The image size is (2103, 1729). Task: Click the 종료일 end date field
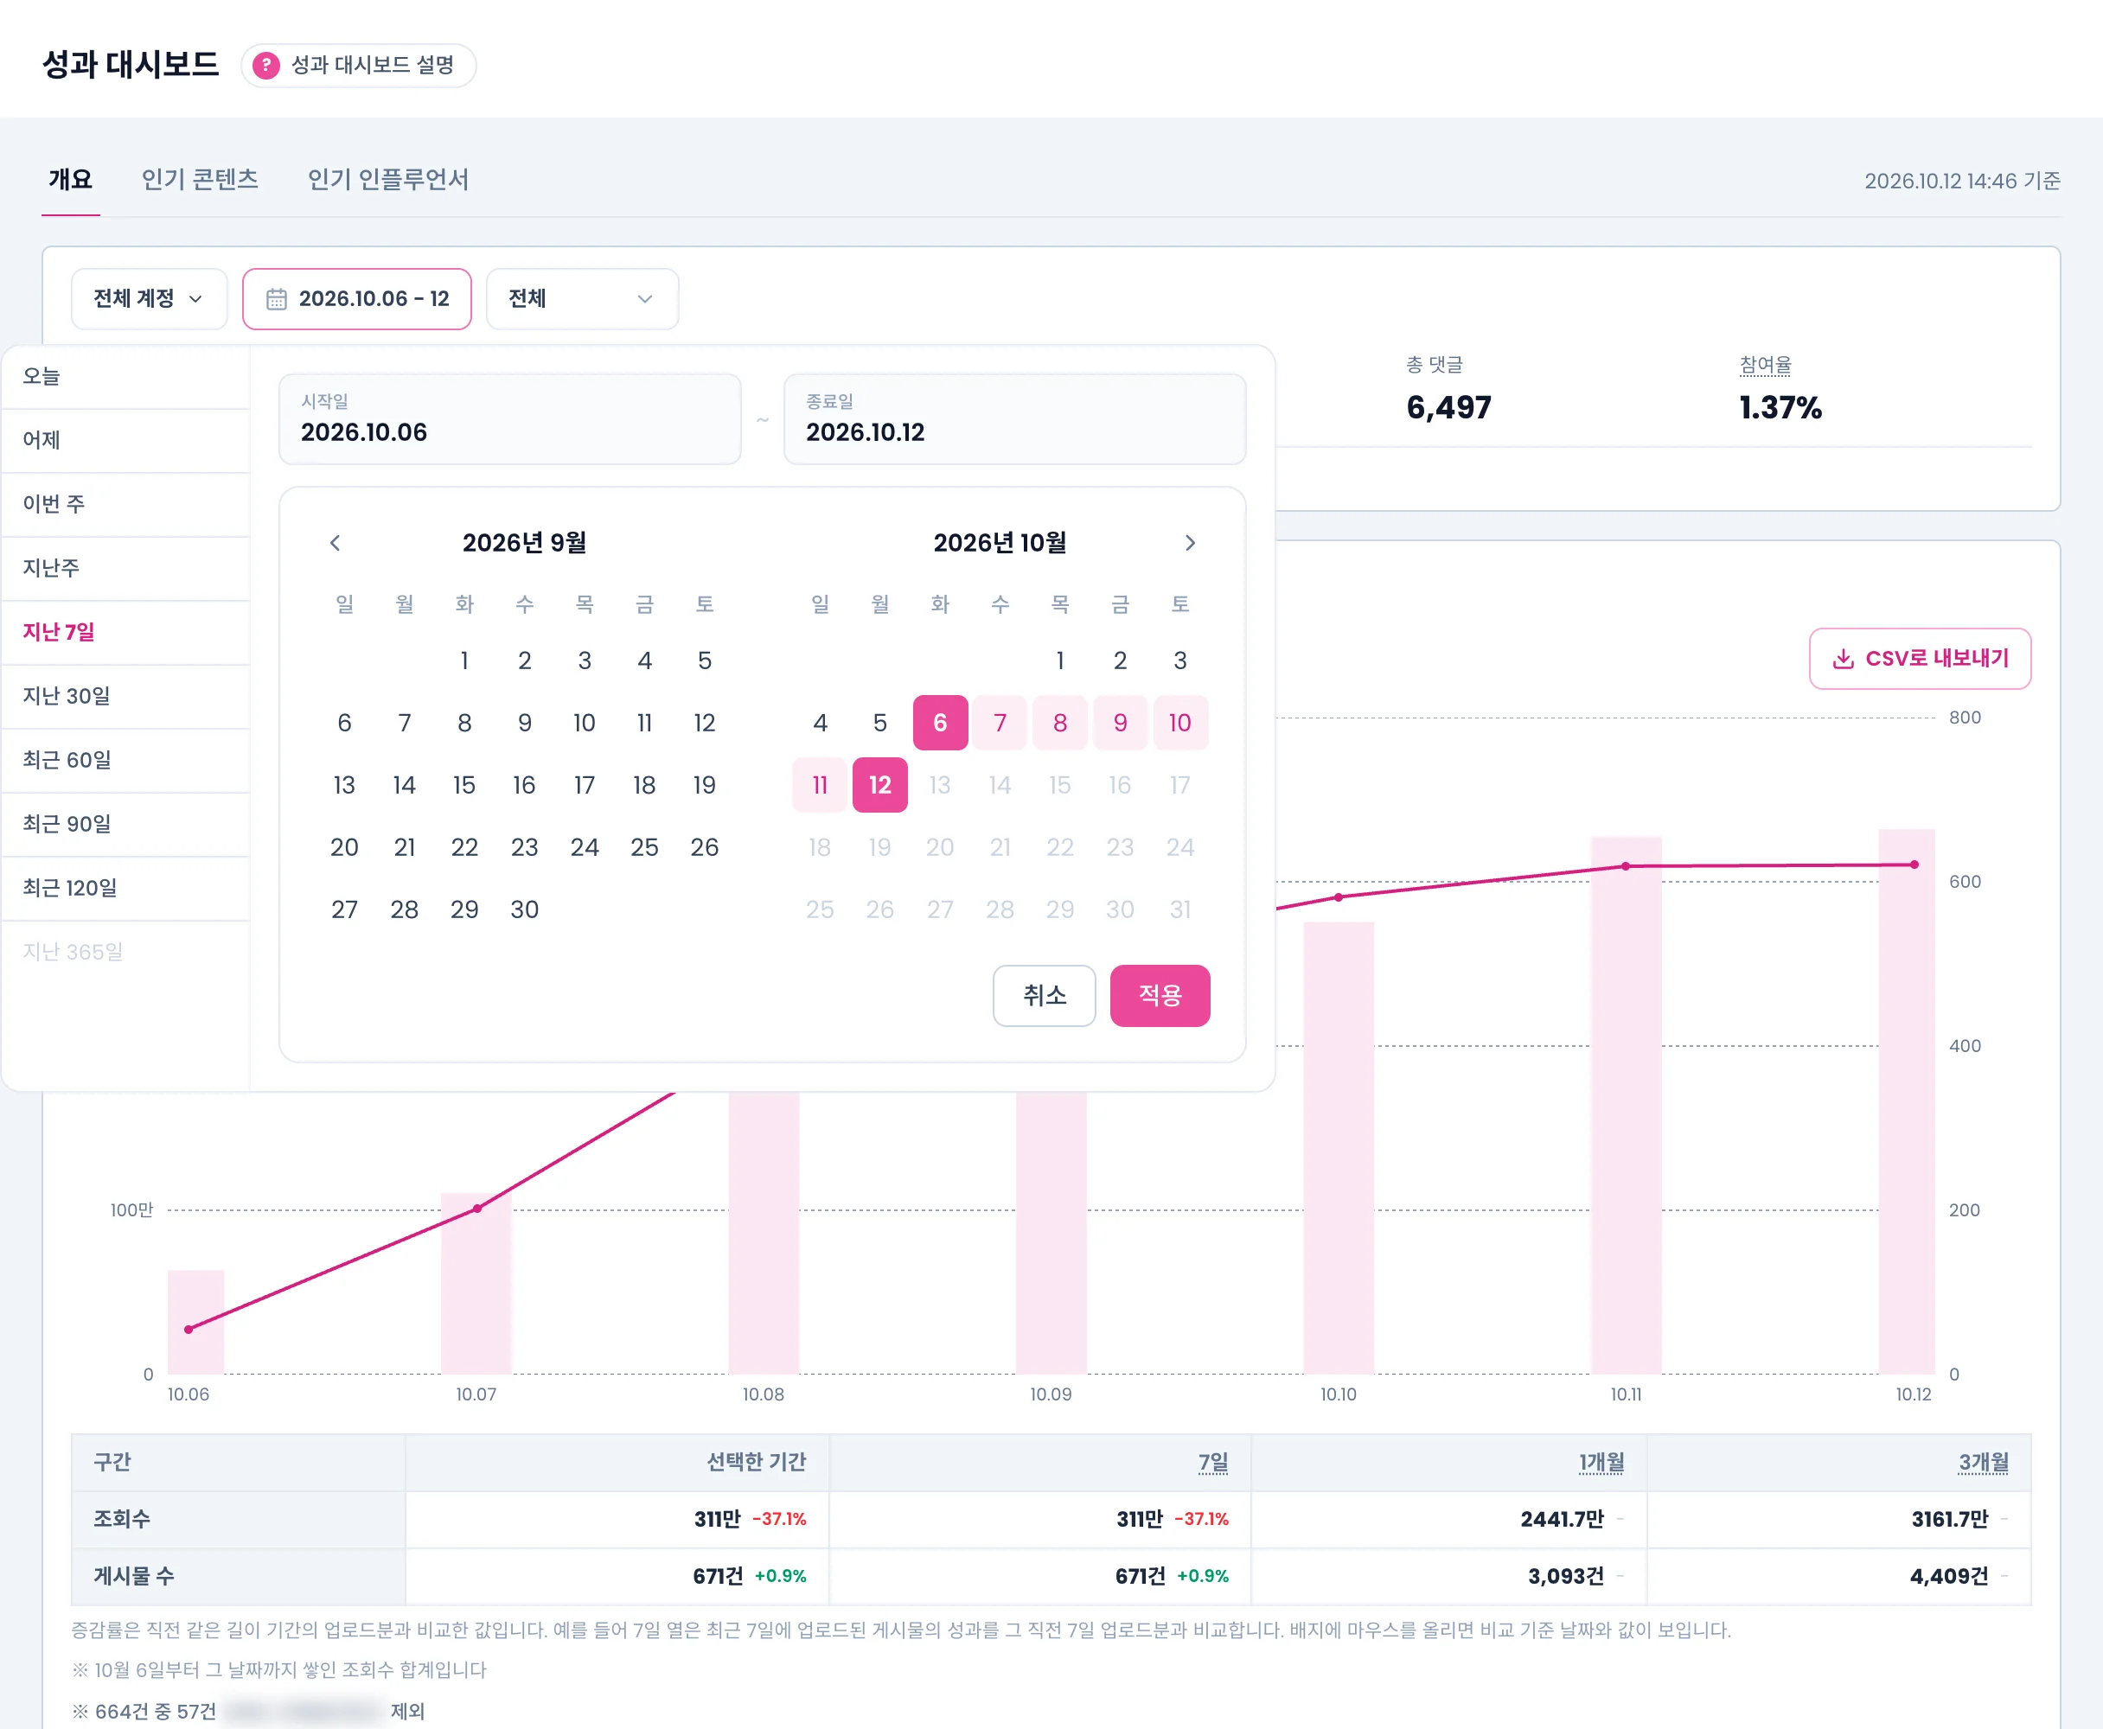coord(1014,419)
